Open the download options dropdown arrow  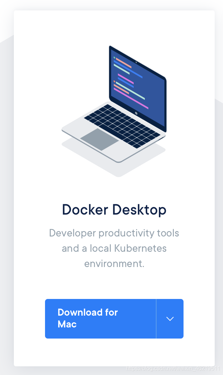pyautogui.click(x=170, y=318)
